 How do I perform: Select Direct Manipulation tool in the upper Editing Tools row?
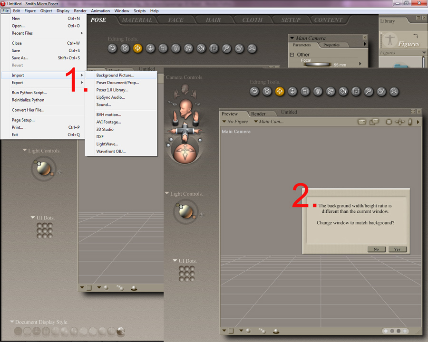coord(252,48)
